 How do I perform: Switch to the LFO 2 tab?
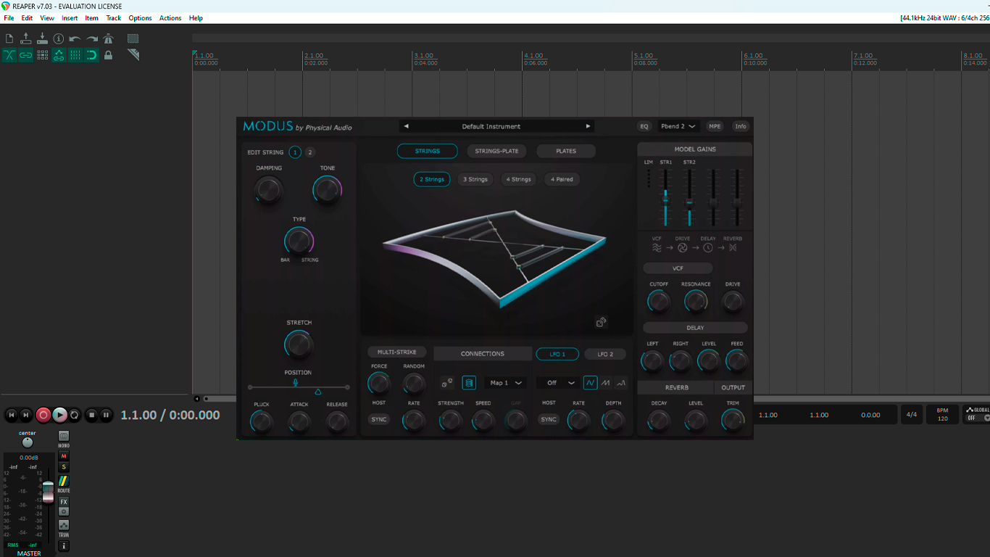[x=605, y=354]
